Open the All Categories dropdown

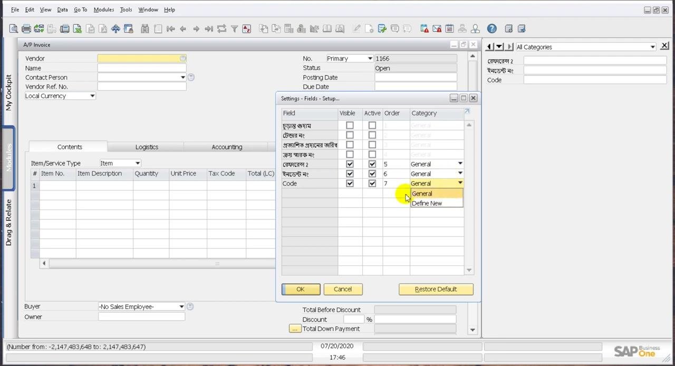[x=652, y=47]
